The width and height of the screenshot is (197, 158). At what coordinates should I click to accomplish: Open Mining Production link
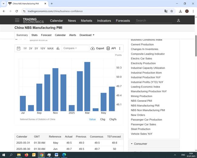[x=142, y=96]
